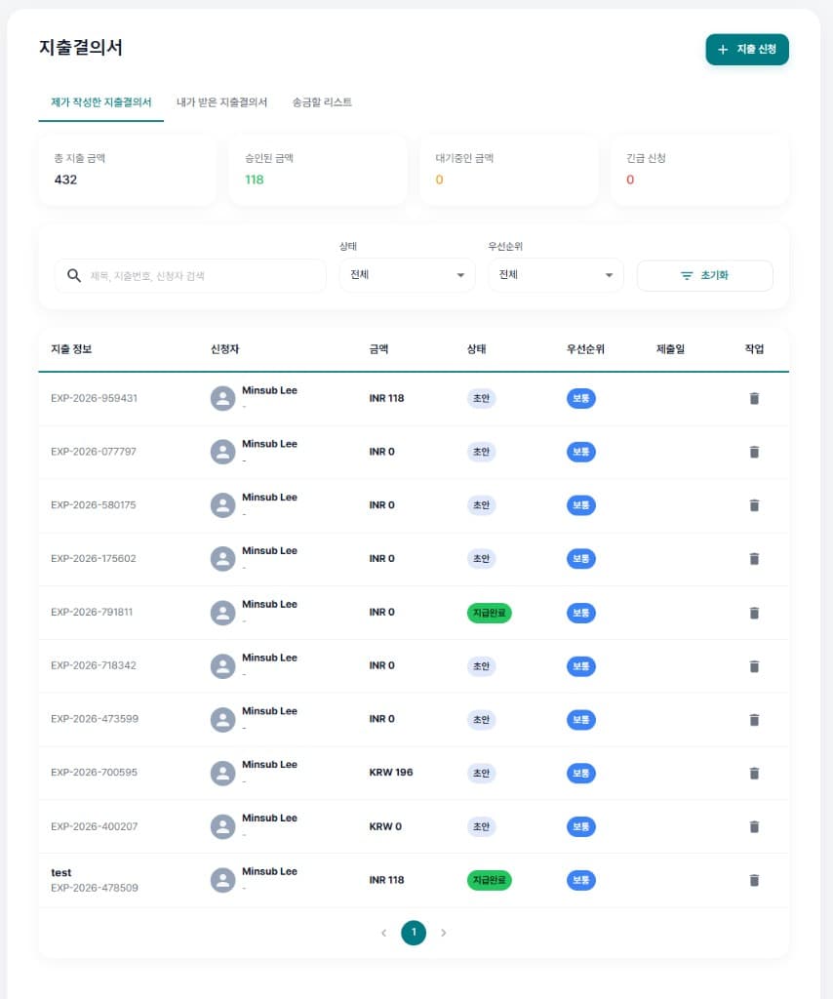Viewport: 833px width, 999px height.
Task: Delete expense row EXP-2026-791811
Action: (x=754, y=613)
